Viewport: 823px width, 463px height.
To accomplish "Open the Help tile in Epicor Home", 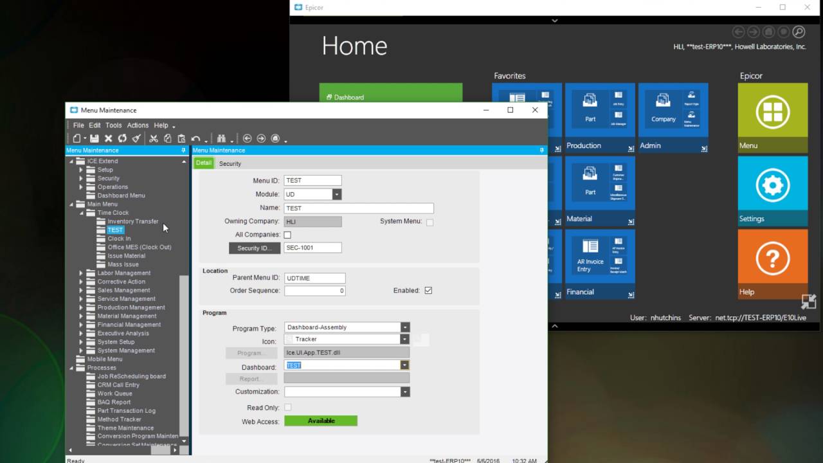I will [773, 264].
